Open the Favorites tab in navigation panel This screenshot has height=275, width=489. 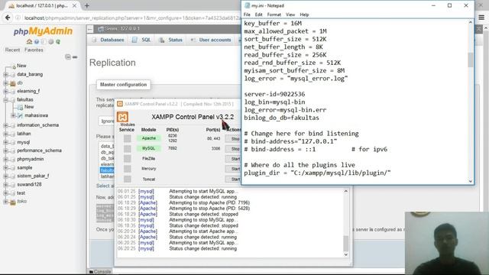point(34,50)
